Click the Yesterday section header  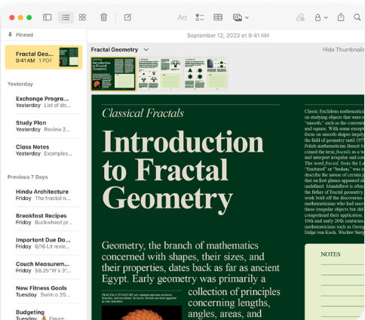coord(20,84)
